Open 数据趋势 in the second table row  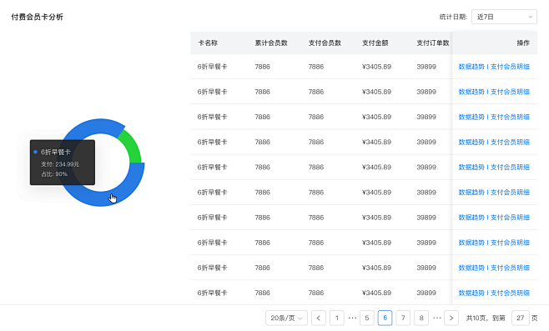coord(471,92)
